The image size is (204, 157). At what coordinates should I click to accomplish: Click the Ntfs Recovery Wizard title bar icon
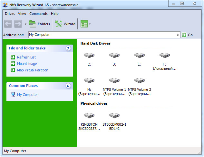pos(5,5)
